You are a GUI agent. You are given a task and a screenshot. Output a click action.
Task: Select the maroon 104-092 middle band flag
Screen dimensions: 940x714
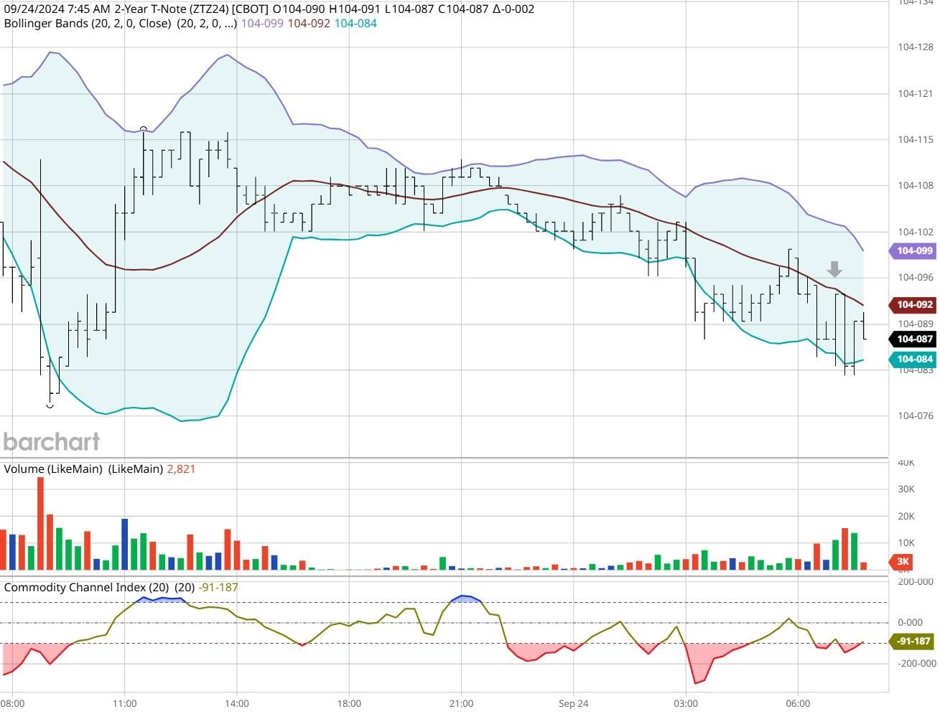(913, 305)
